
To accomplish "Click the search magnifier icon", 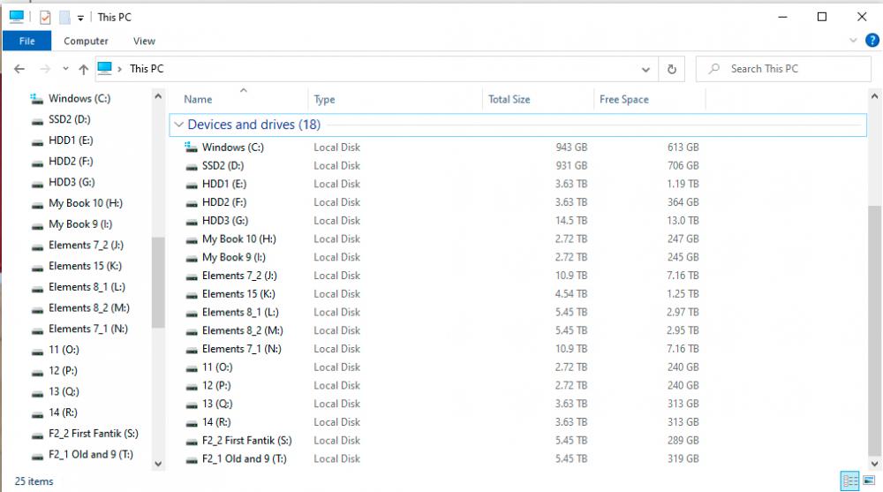I will (x=714, y=69).
